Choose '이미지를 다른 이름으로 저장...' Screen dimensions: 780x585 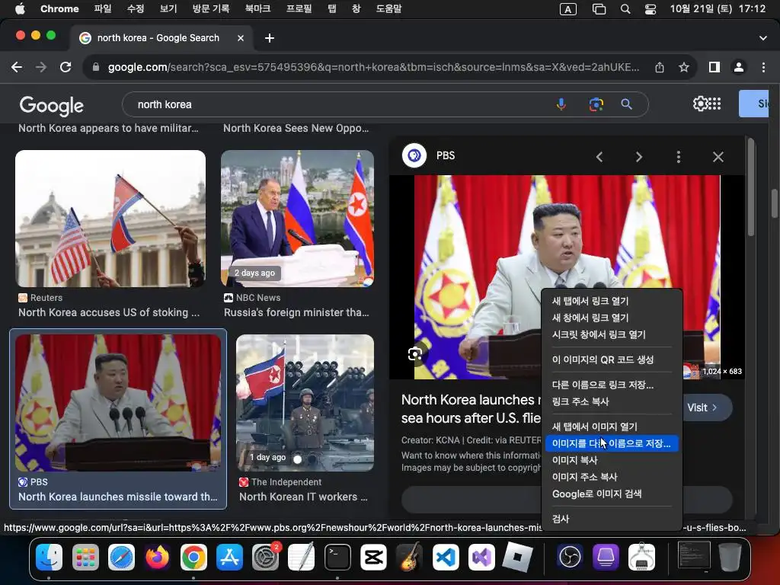click(x=612, y=443)
